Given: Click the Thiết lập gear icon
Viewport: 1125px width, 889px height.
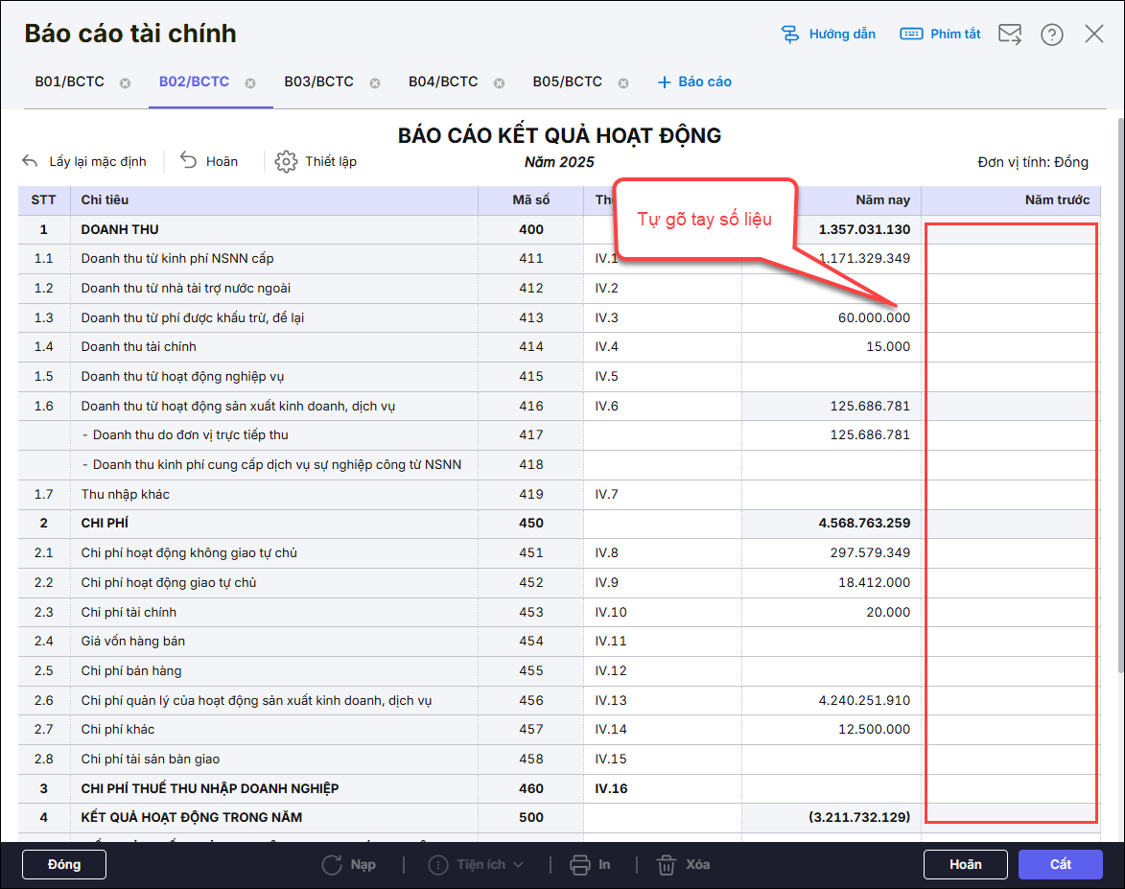Looking at the screenshot, I should tap(286, 161).
